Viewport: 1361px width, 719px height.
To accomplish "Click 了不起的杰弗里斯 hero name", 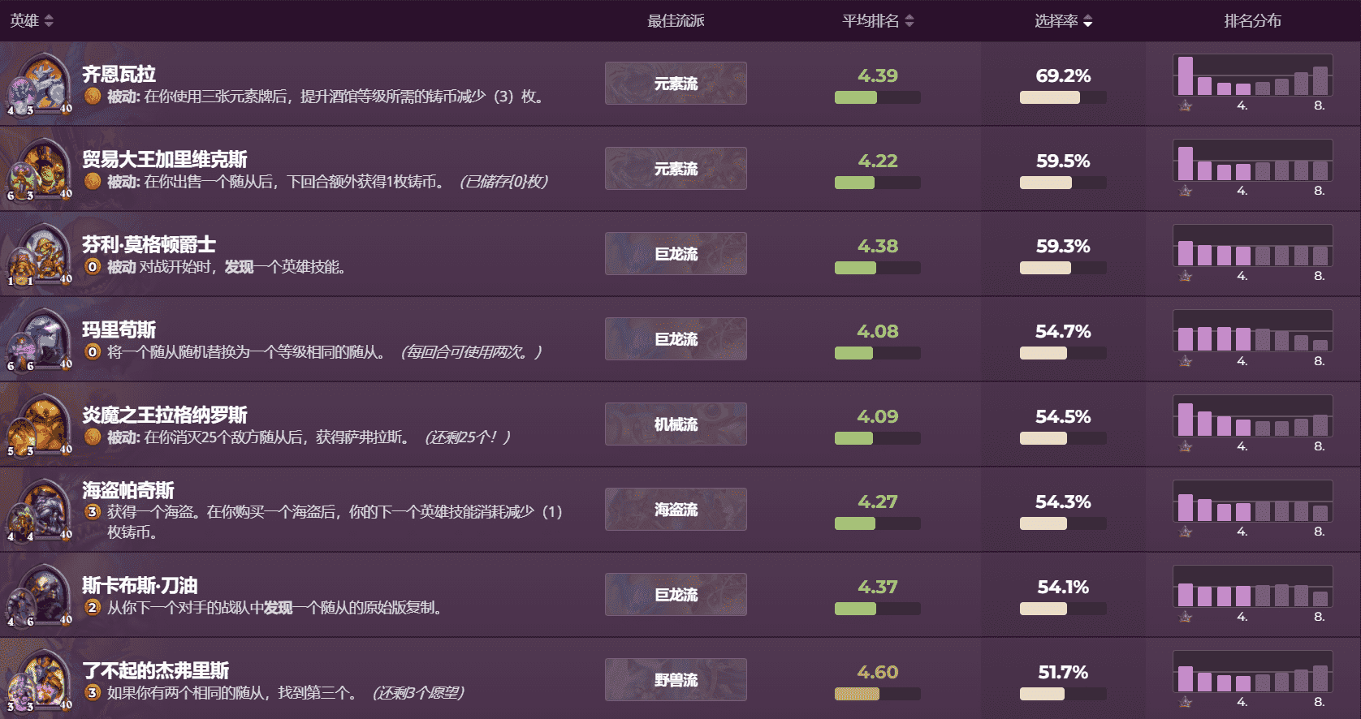I will point(156,670).
